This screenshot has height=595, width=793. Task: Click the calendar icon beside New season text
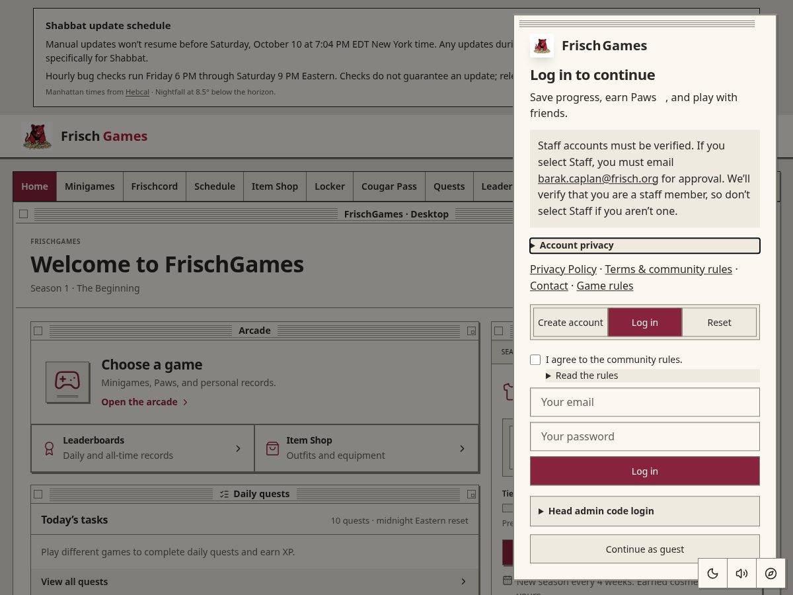point(508,580)
